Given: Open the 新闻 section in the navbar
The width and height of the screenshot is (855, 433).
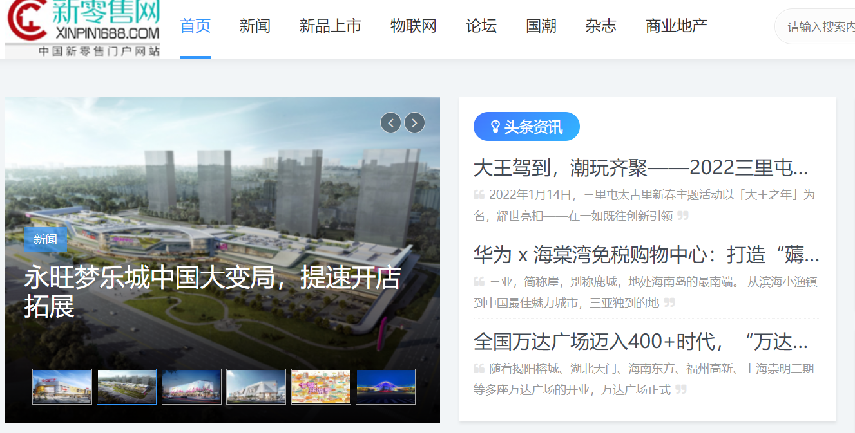Looking at the screenshot, I should [255, 26].
